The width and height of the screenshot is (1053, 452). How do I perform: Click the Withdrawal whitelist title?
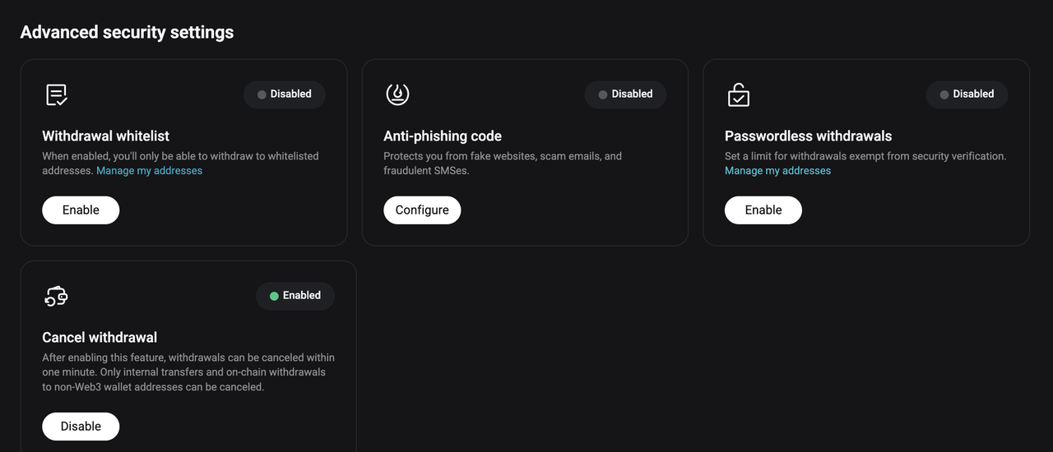pyautogui.click(x=105, y=136)
